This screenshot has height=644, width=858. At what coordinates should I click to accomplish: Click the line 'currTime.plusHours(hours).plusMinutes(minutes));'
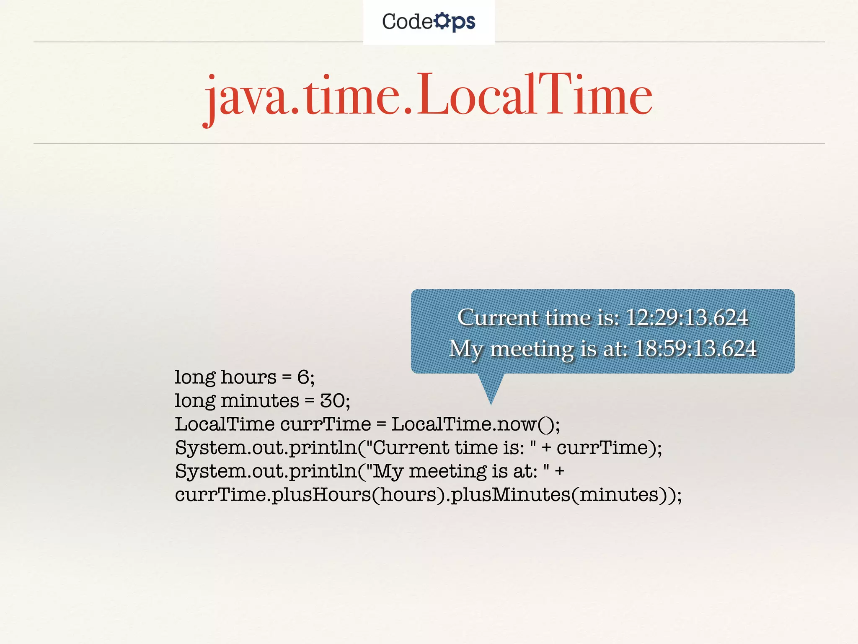pos(429,494)
